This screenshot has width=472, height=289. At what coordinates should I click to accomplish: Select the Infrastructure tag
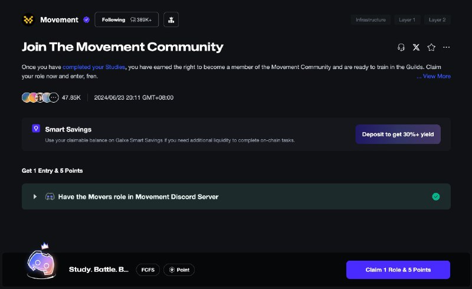point(371,20)
